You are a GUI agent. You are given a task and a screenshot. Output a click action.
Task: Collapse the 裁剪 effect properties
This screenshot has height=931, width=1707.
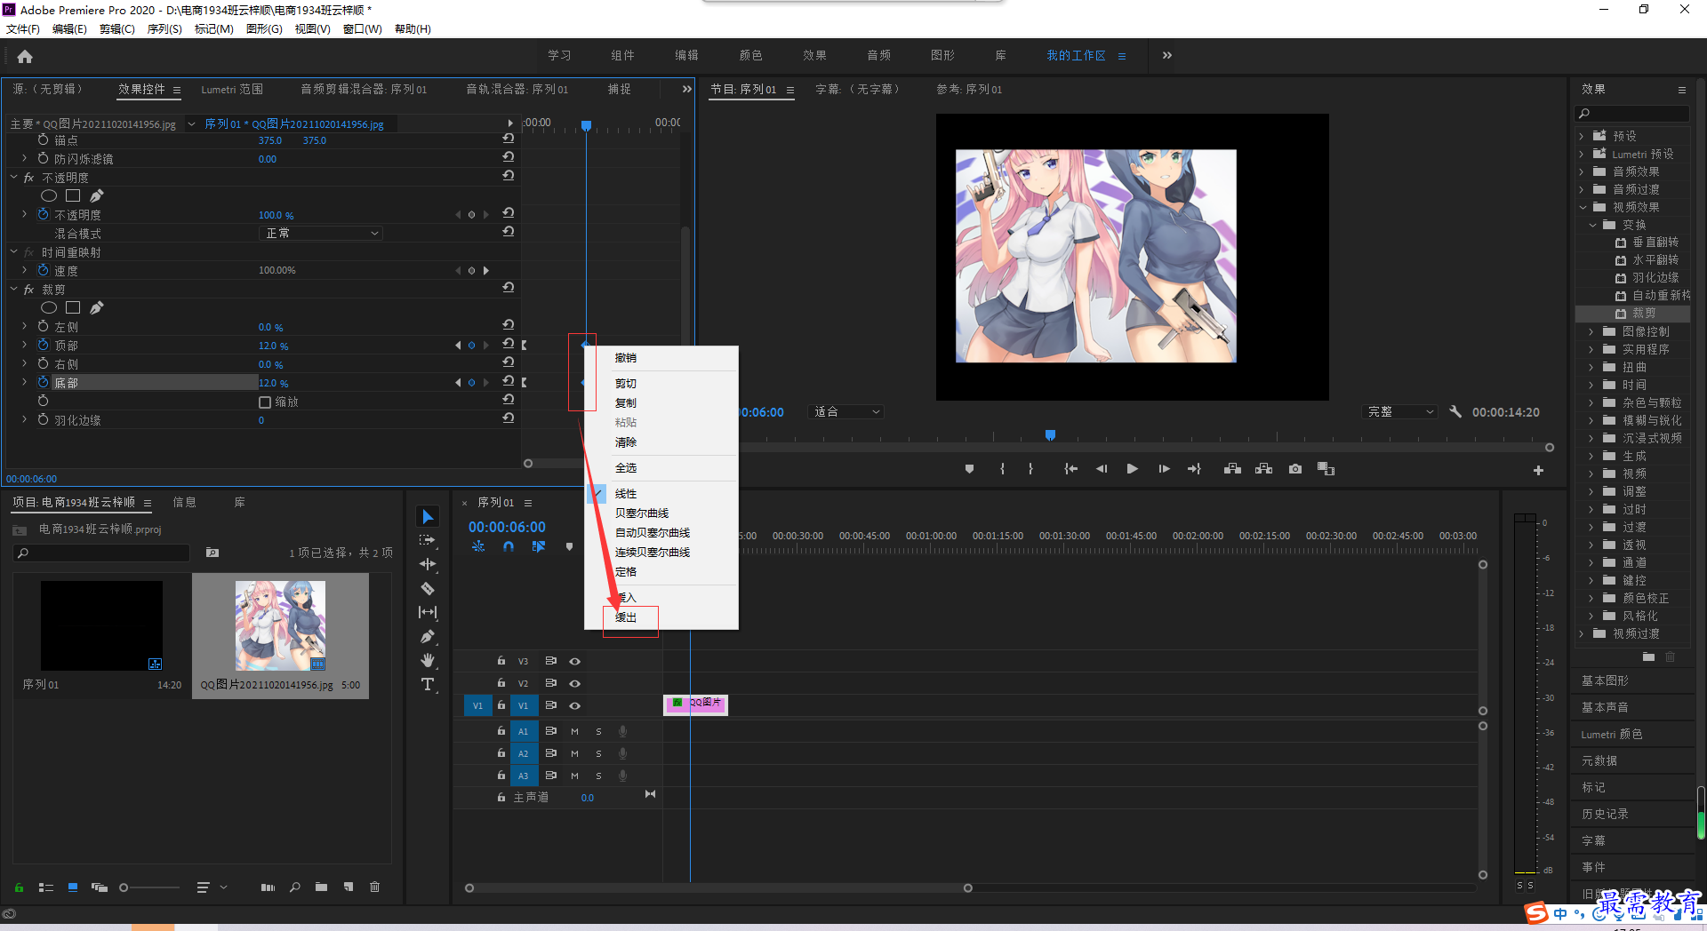[14, 289]
